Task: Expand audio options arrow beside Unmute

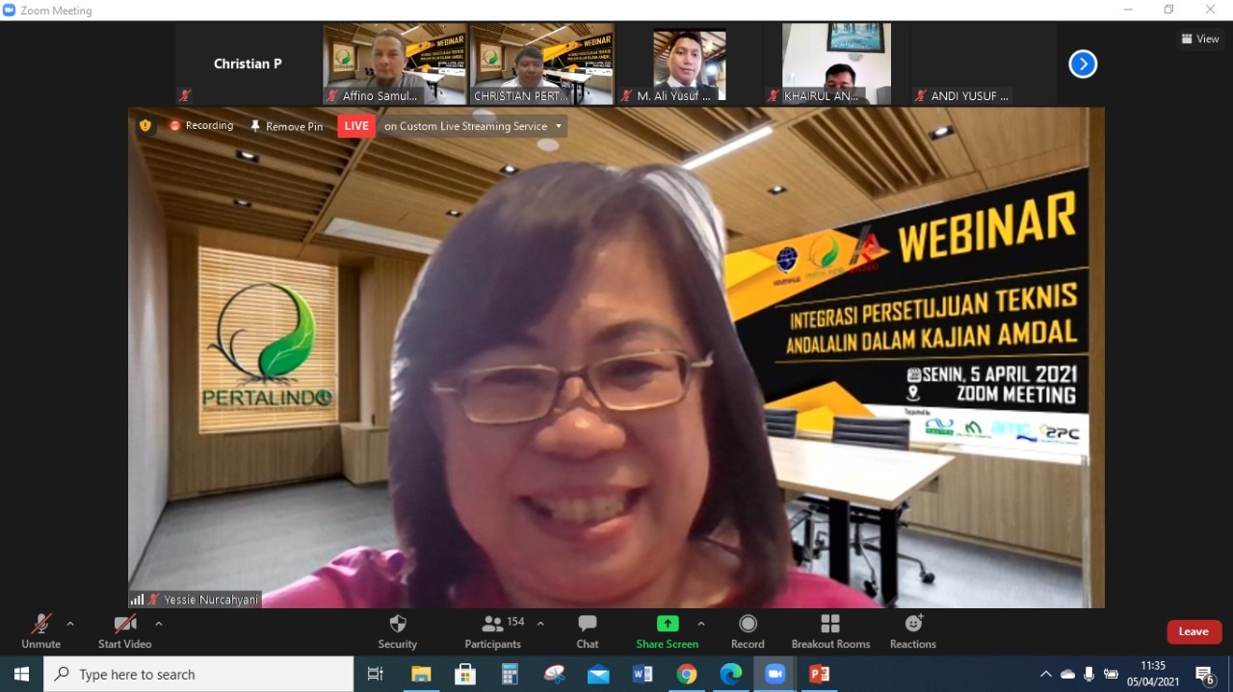Action: pos(70,624)
